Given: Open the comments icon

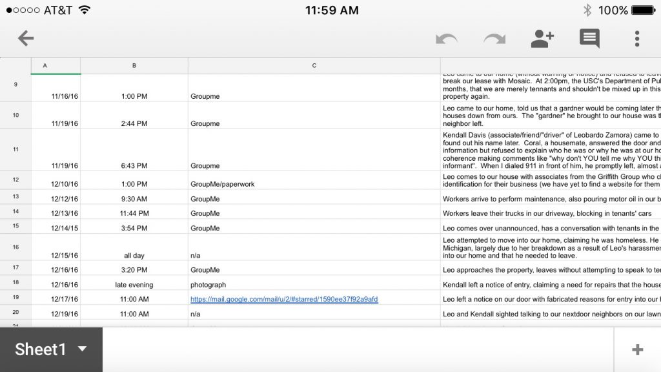Looking at the screenshot, I should [x=589, y=39].
